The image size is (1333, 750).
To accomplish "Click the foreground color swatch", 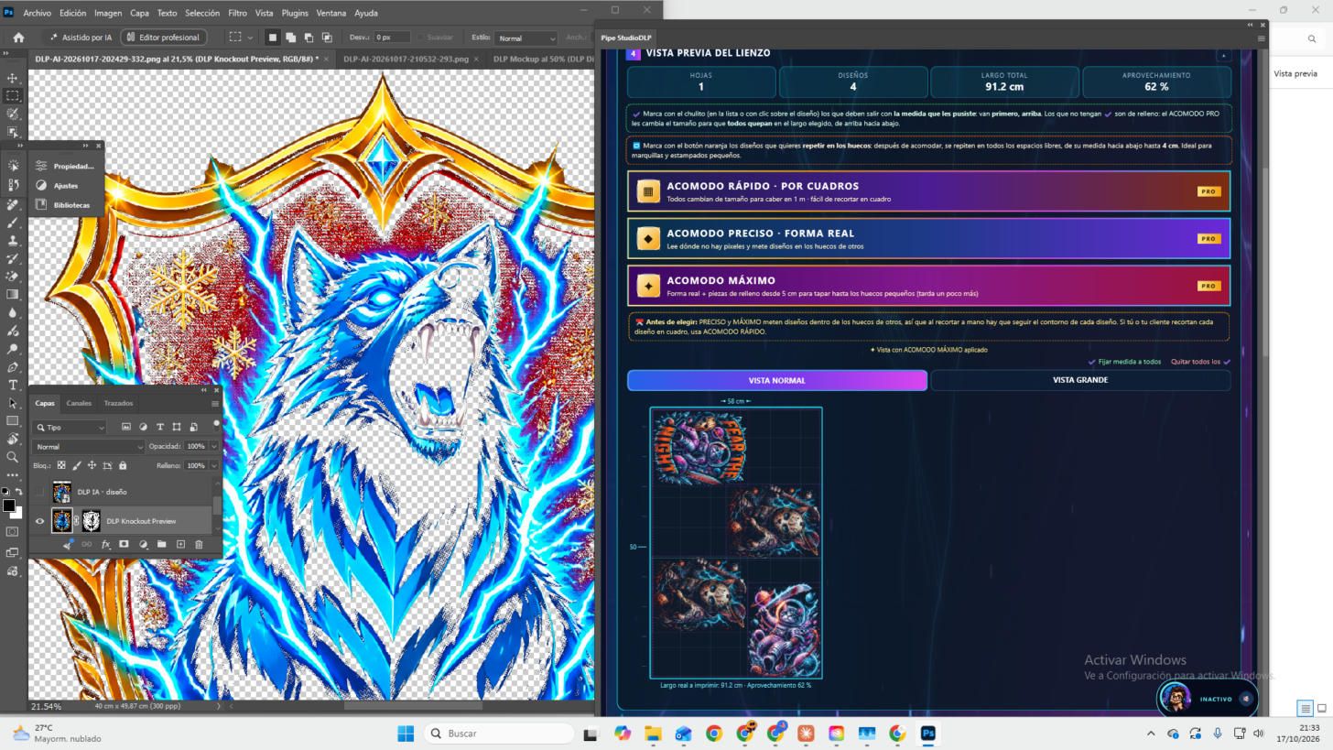I will pyautogui.click(x=8, y=505).
